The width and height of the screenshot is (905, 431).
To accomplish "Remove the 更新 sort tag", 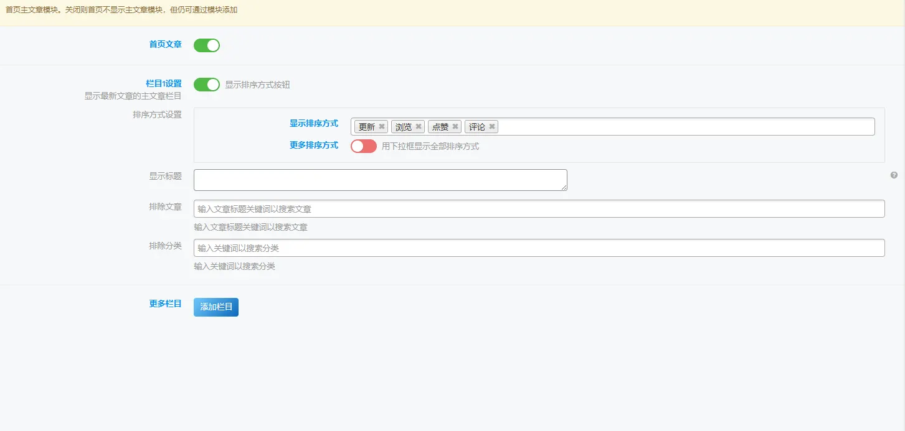I will (x=382, y=127).
